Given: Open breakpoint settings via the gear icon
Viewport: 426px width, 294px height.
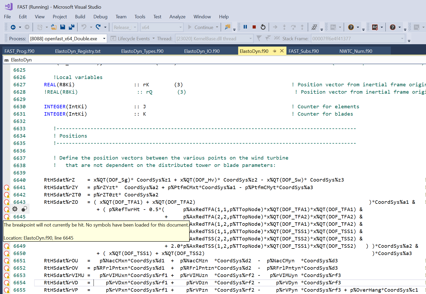Looking at the screenshot, I should tap(15, 209).
